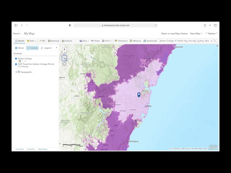Go back with Safari's back arrow
Image resolution: width=231 pixels, height=173 pixels.
coord(22,25)
